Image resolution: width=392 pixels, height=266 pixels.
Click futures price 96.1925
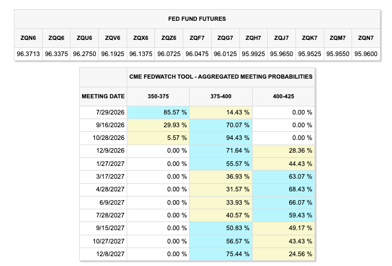[113, 54]
